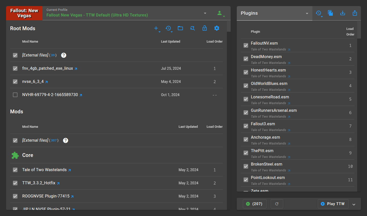
Task: Open the plugins history dropdown caret
Action: 322,17
